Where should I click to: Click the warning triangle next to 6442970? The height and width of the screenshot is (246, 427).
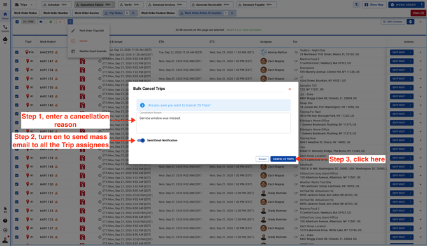tap(56, 52)
